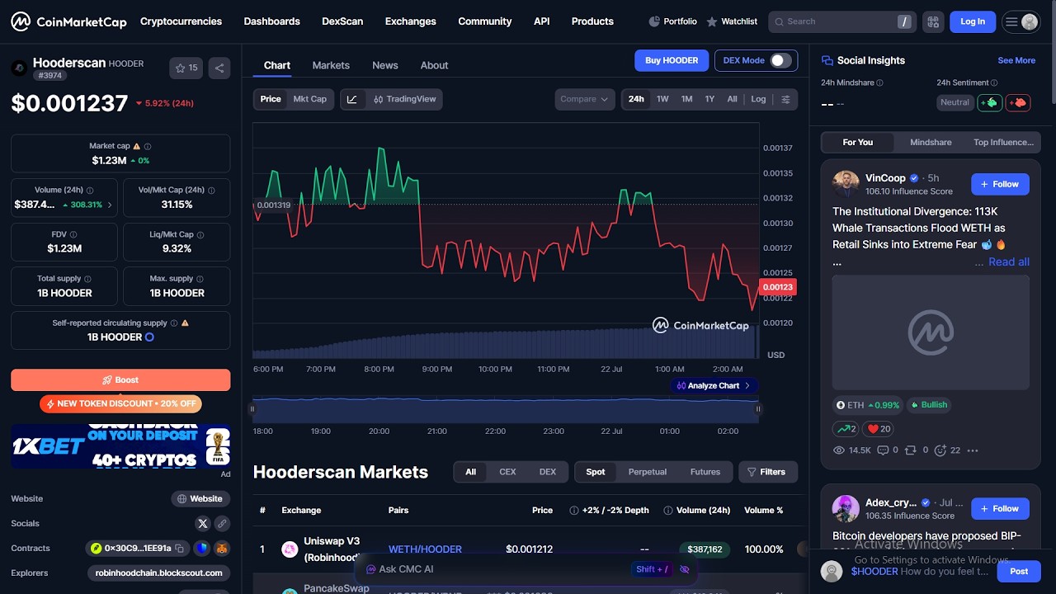Open the Watchlist star link
Screen dimensions: 1056x594
732,21
